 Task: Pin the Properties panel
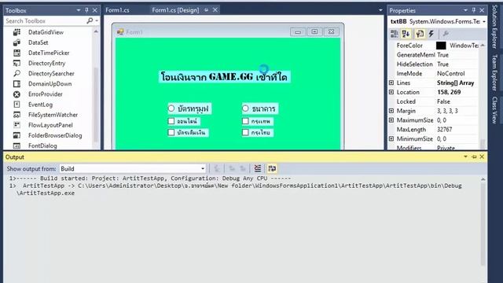474,10
